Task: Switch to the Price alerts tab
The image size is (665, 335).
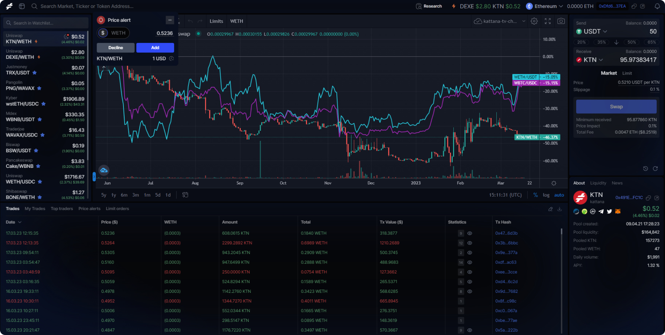Action: tap(89, 209)
